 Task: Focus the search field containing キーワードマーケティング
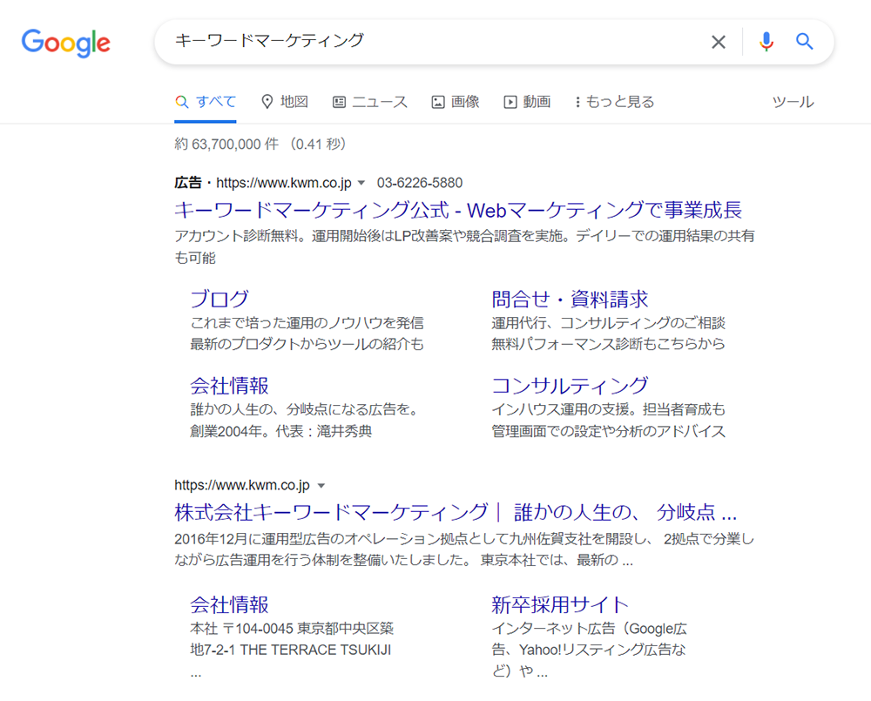pos(433,42)
